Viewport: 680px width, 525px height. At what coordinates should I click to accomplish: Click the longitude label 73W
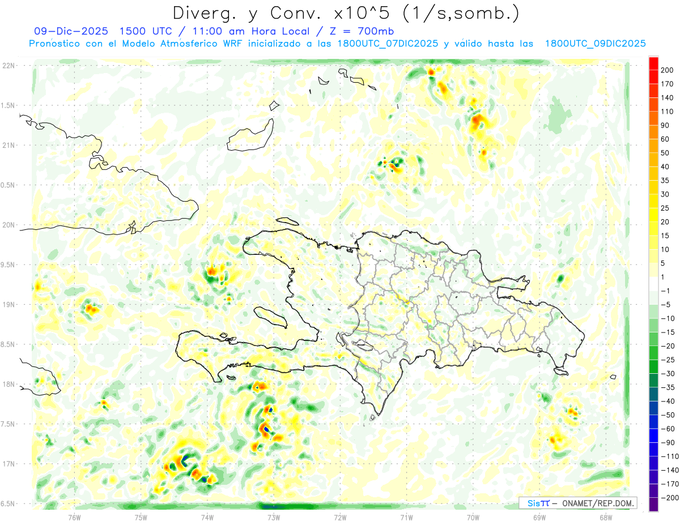tap(274, 517)
